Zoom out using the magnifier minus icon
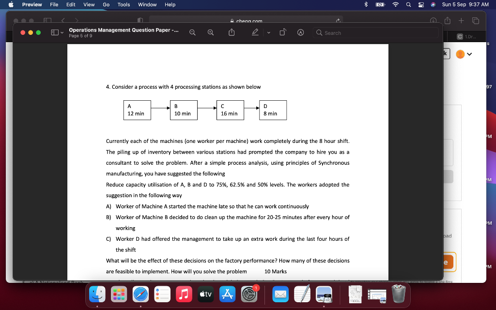 (192, 32)
